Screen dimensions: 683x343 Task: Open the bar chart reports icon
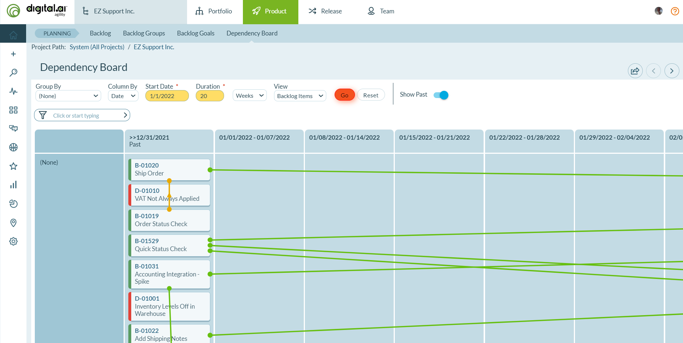tap(13, 185)
